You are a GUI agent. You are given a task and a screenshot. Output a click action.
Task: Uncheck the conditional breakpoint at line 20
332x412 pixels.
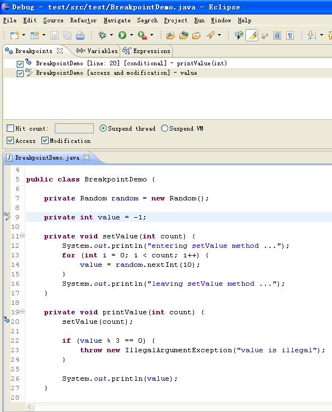[20, 64]
